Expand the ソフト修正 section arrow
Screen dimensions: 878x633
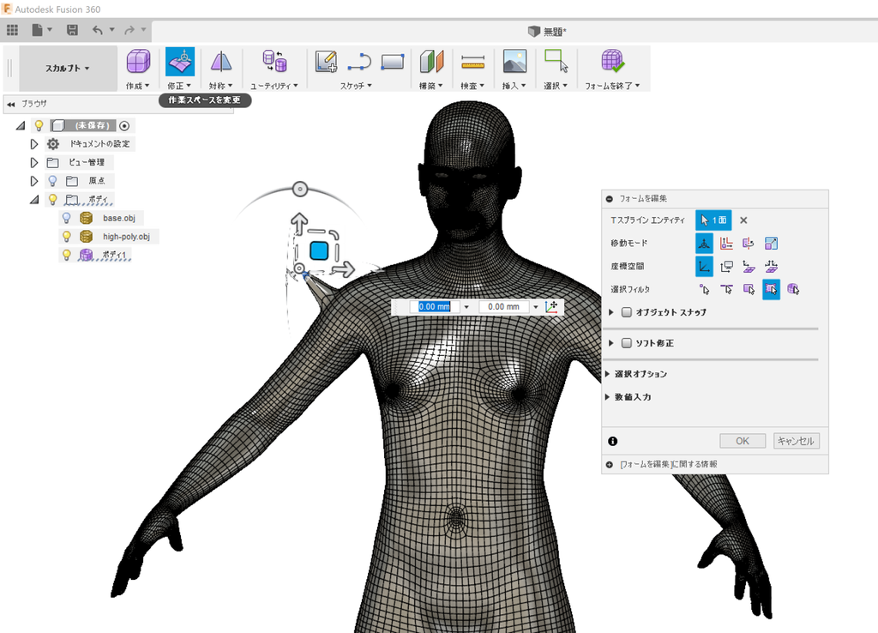pos(610,343)
